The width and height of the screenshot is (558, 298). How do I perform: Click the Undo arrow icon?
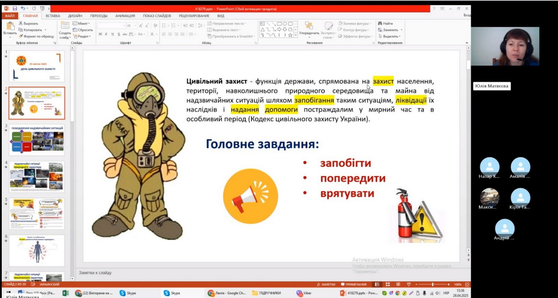pos(23,9)
